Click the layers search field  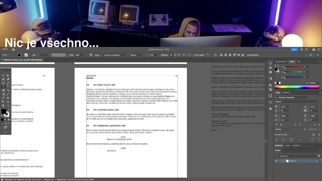coord(296,156)
